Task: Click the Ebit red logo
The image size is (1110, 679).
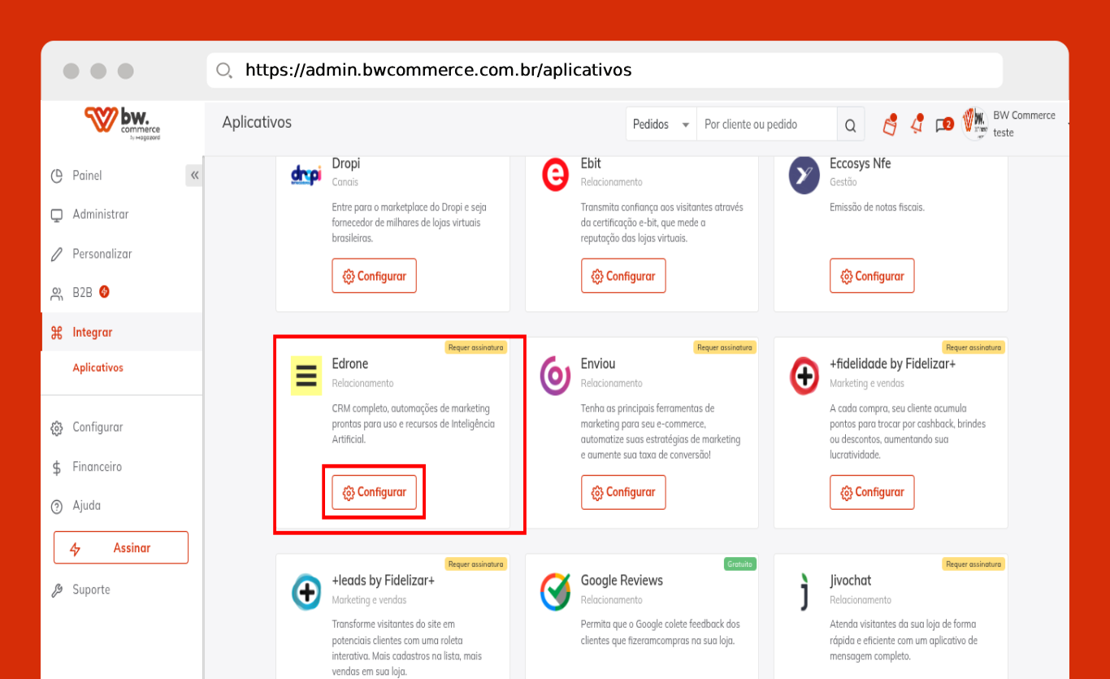Action: coord(555,176)
